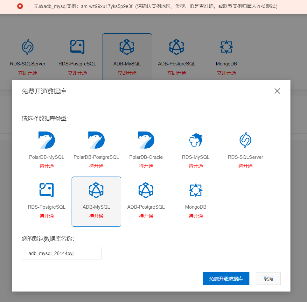This screenshot has width=307, height=302.
Task: Click 待开通 under PolarDB-PostgreSQL
Action: 96,166
